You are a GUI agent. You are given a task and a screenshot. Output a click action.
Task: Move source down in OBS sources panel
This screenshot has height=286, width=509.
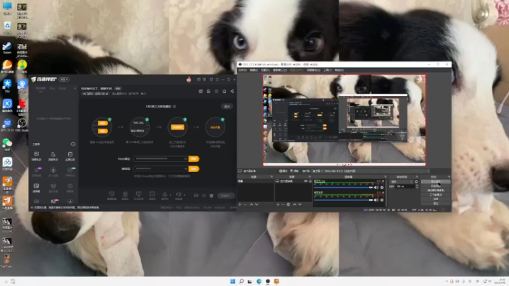click(300, 205)
